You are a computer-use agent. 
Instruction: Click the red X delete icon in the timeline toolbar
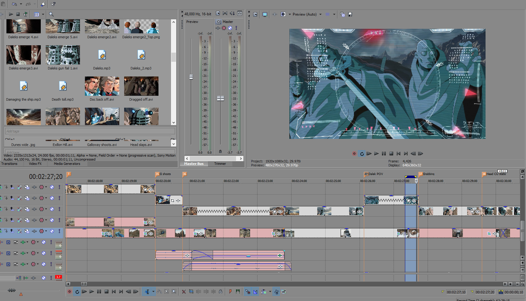184,292
